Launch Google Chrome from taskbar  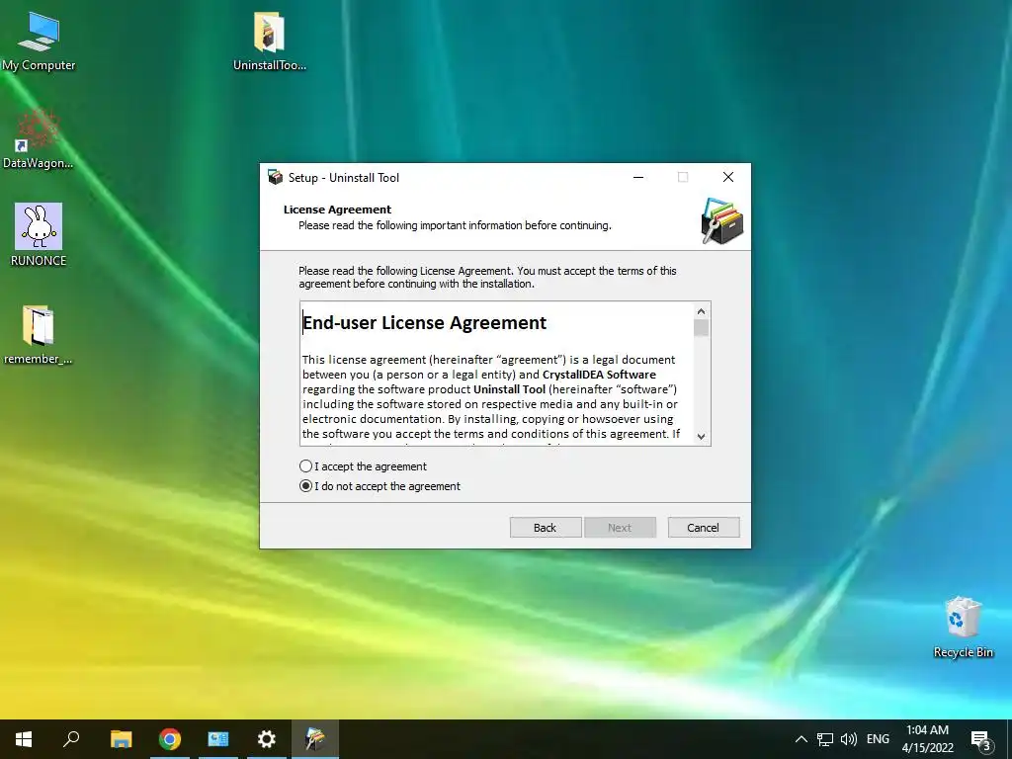point(170,739)
